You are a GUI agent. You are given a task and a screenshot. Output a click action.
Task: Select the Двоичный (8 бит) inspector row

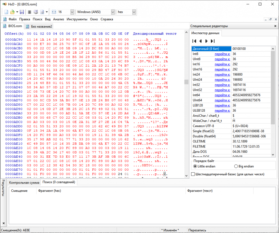tap(231, 49)
